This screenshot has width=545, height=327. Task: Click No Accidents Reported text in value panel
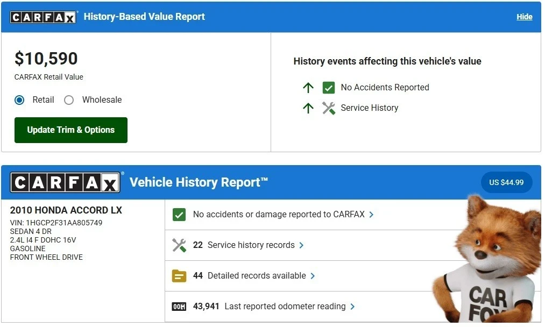pyautogui.click(x=385, y=88)
